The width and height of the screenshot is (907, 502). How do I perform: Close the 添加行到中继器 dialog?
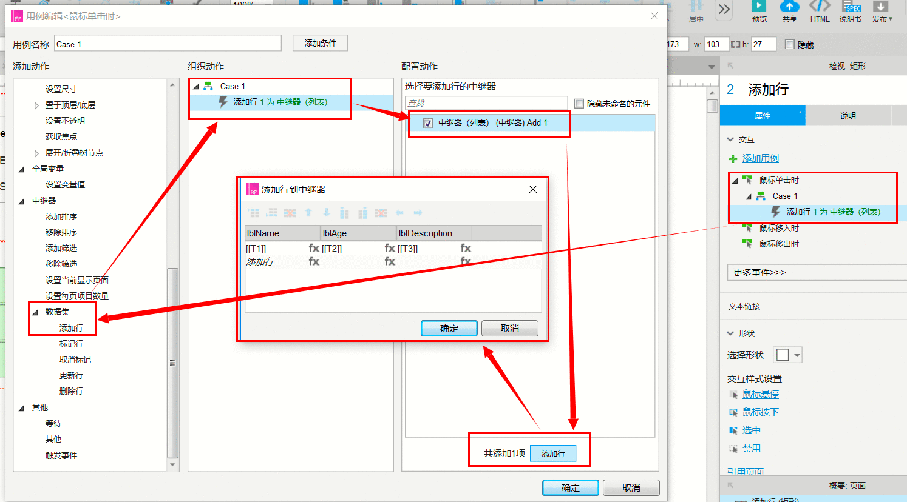pos(533,189)
